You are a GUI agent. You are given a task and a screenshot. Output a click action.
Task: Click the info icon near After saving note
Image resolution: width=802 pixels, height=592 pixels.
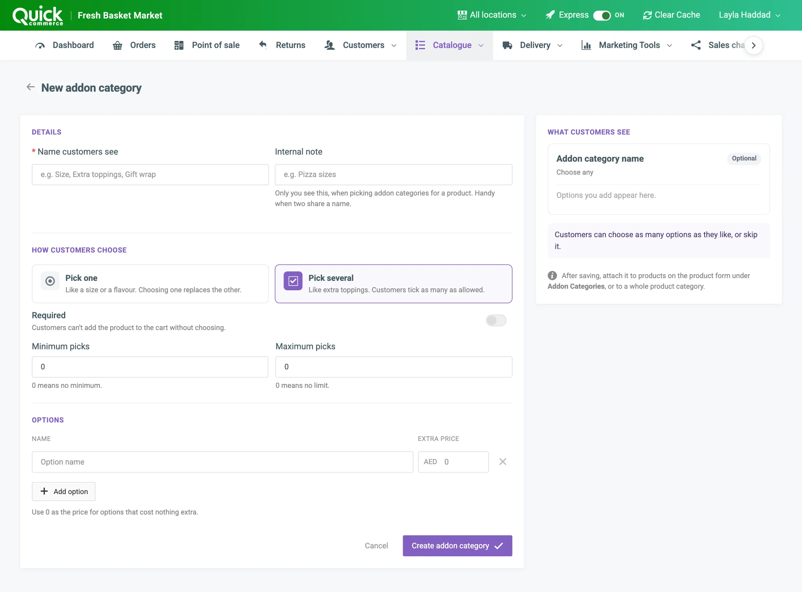[x=552, y=275]
